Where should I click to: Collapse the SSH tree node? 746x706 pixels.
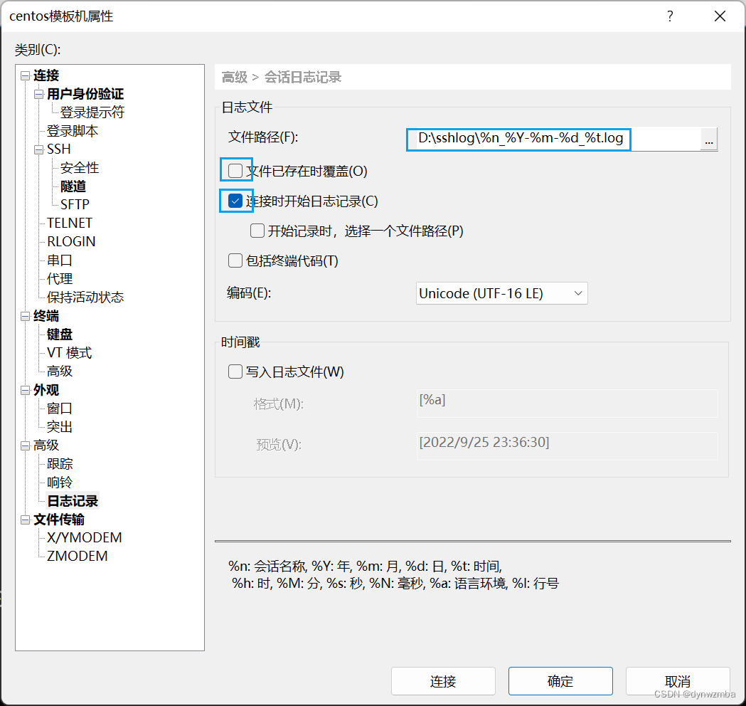point(38,149)
